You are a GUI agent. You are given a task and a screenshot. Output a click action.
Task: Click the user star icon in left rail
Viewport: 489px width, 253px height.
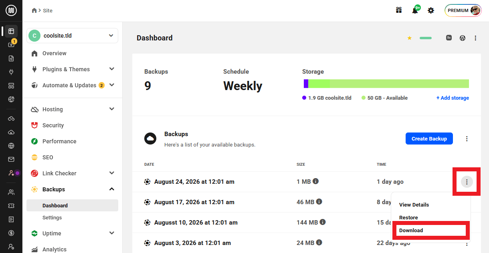point(11,173)
